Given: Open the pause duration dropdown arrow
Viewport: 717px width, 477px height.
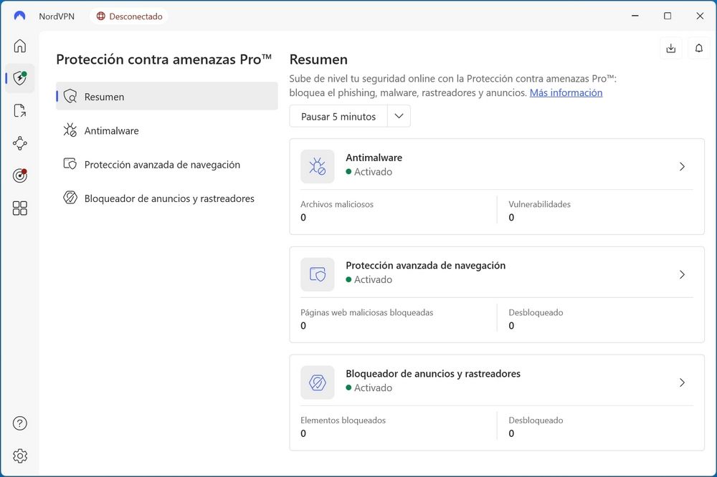Looking at the screenshot, I should (x=399, y=115).
